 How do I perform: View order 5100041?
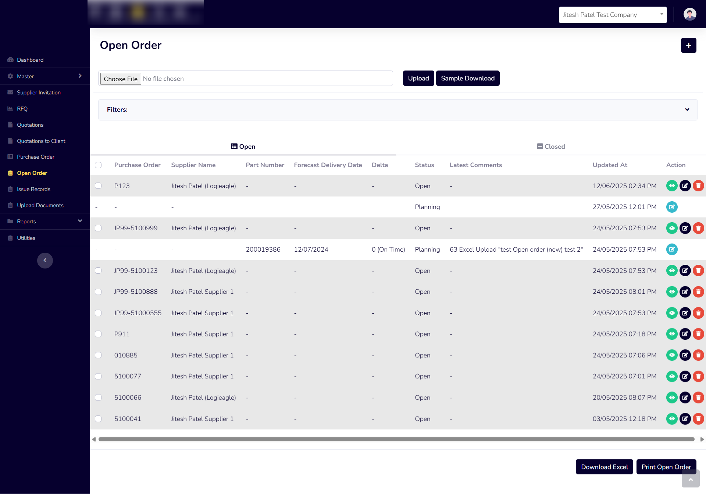[x=672, y=419]
